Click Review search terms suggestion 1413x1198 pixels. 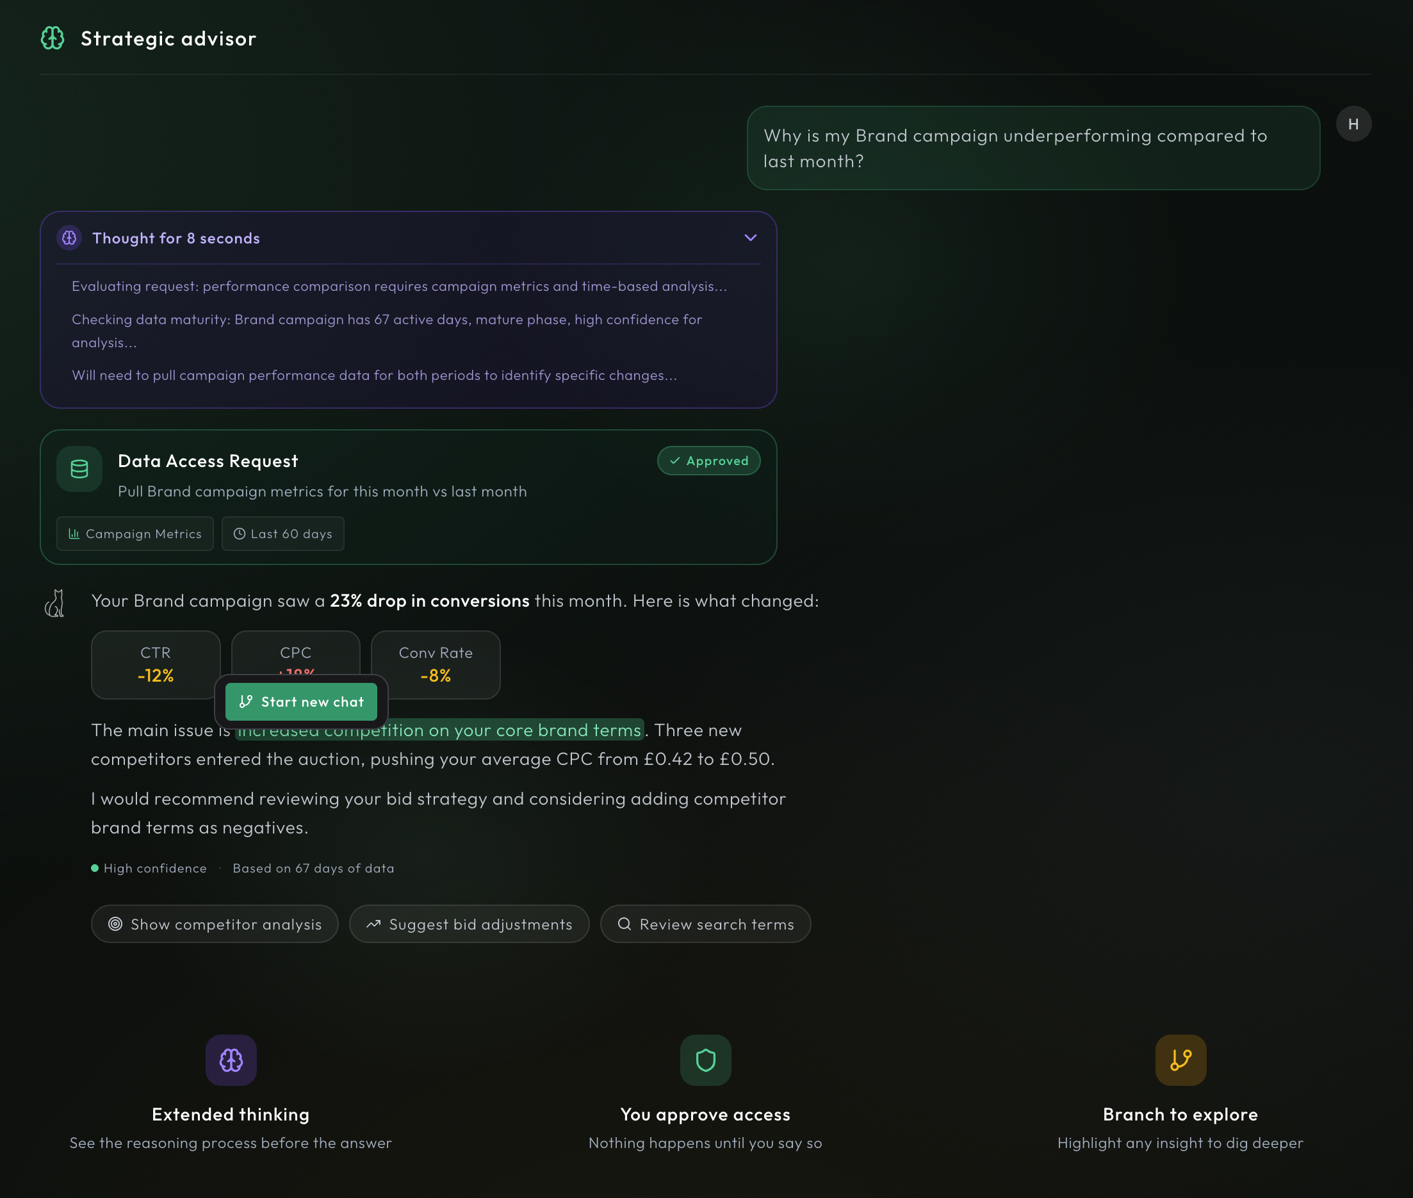705,924
